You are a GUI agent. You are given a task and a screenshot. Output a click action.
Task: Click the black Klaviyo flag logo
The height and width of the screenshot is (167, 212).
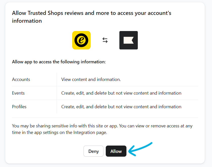(128, 40)
